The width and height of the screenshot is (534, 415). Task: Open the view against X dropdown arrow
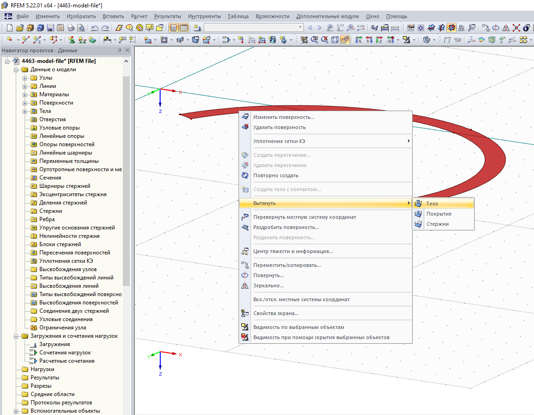coord(398,40)
